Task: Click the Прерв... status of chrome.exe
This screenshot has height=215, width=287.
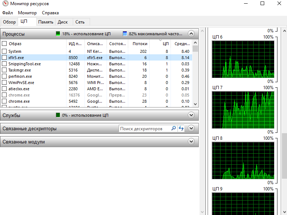Action: pyautogui.click(x=117, y=95)
